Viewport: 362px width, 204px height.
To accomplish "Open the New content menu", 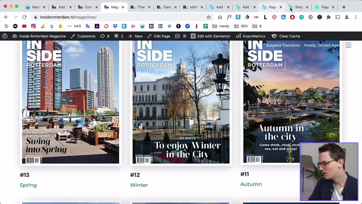I will tap(135, 36).
